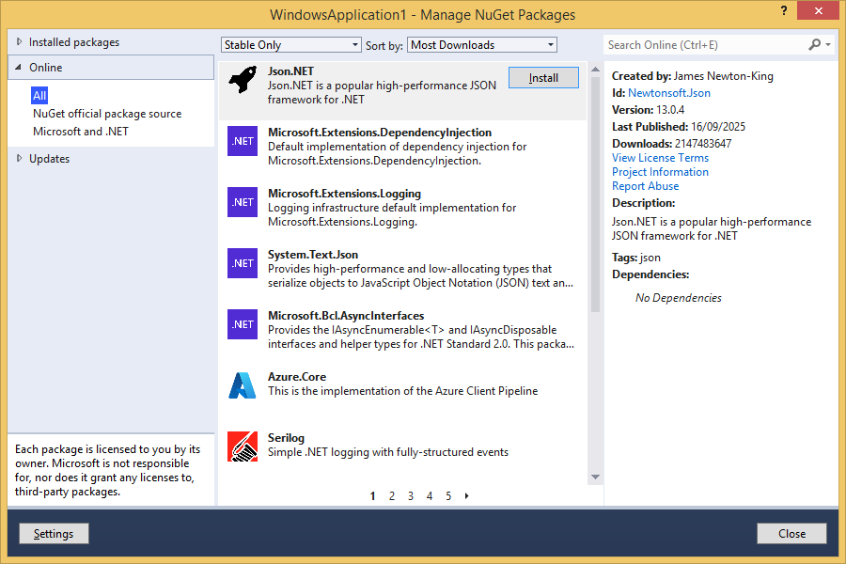Click the Microsoft.Bcl.AsyncInterfaces .NET icon
Viewport: 846px width, 564px height.
[243, 323]
